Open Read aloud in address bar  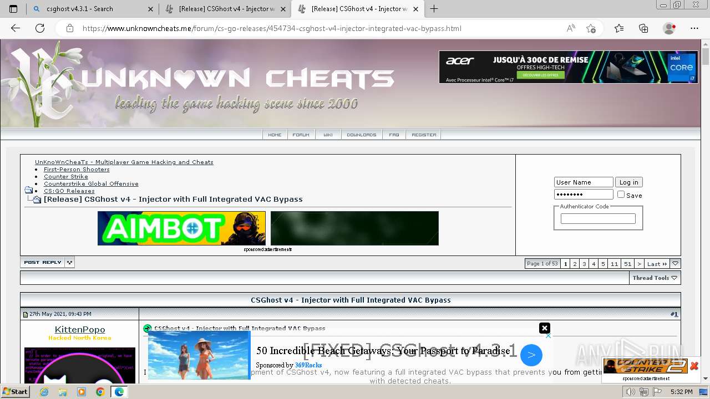point(571,28)
